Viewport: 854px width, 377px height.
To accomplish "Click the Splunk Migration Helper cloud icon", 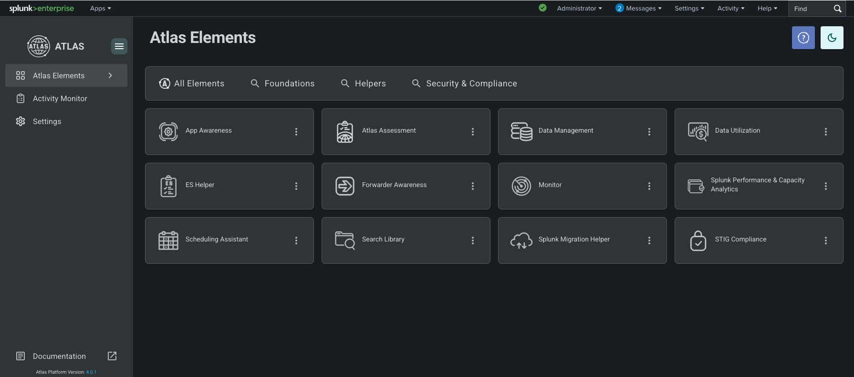I will click(521, 241).
